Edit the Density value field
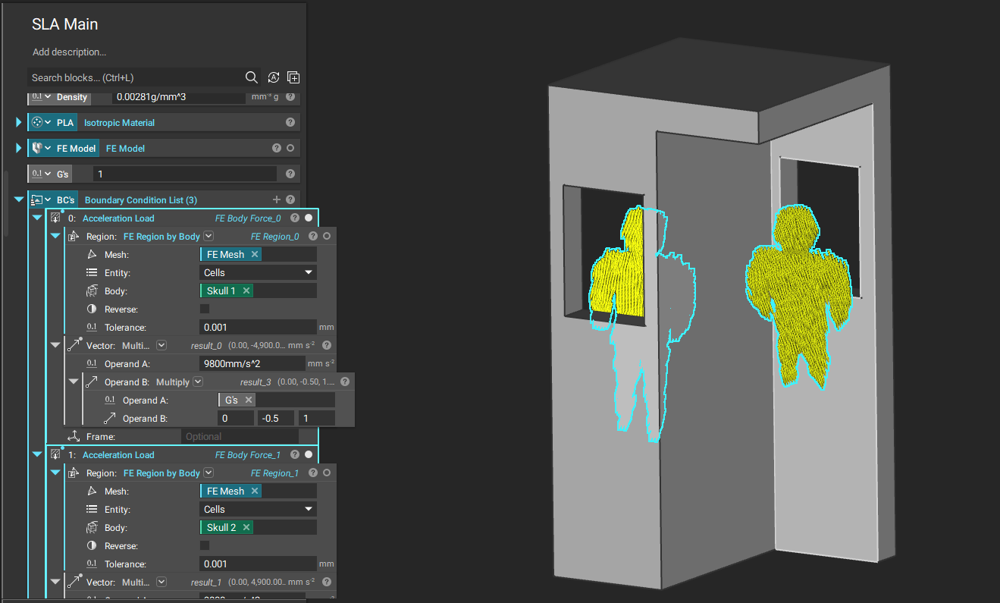Screen dimensions: 1000x603 click(179, 97)
